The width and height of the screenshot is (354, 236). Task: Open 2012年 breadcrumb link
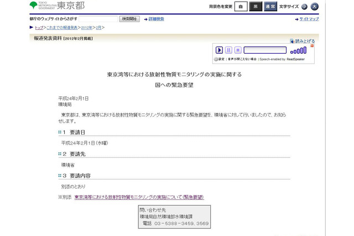[x=87, y=28]
